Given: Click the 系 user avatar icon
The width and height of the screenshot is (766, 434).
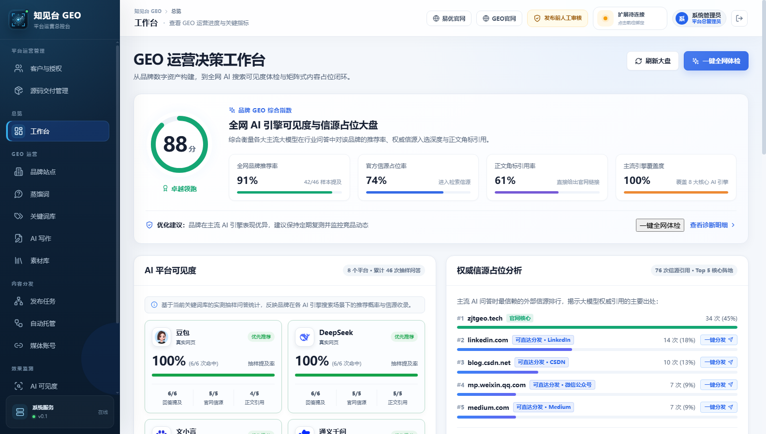Looking at the screenshot, I should 682,18.
